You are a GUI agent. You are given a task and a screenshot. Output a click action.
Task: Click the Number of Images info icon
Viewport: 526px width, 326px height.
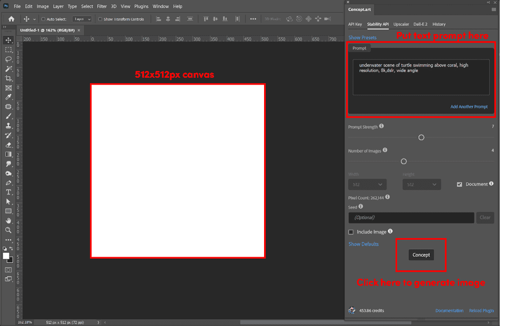coord(385,150)
